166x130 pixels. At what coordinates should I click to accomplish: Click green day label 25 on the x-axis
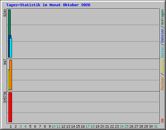tap(126, 126)
